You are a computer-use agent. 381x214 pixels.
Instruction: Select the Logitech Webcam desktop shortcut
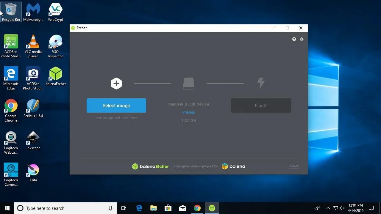pyautogui.click(x=11, y=143)
